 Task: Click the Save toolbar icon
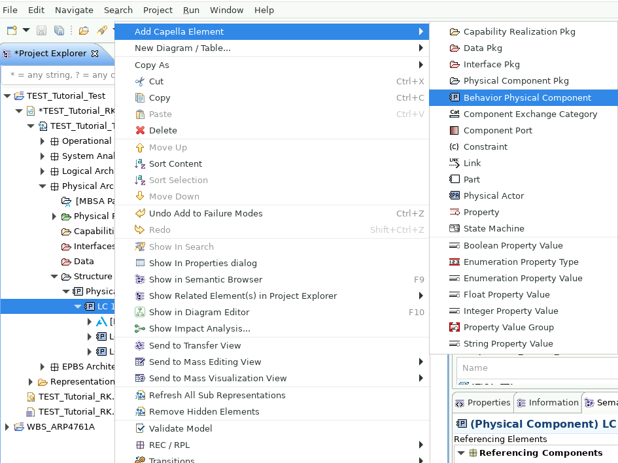(x=41, y=30)
